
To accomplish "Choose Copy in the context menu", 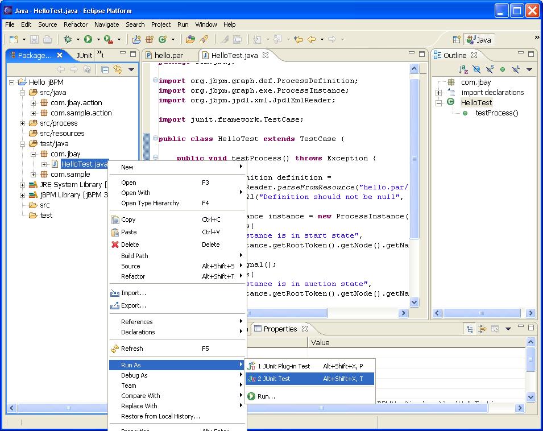I will point(177,219).
